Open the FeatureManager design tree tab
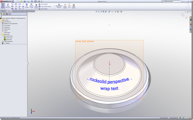The width and height of the screenshot is (193, 120). (1, 14)
